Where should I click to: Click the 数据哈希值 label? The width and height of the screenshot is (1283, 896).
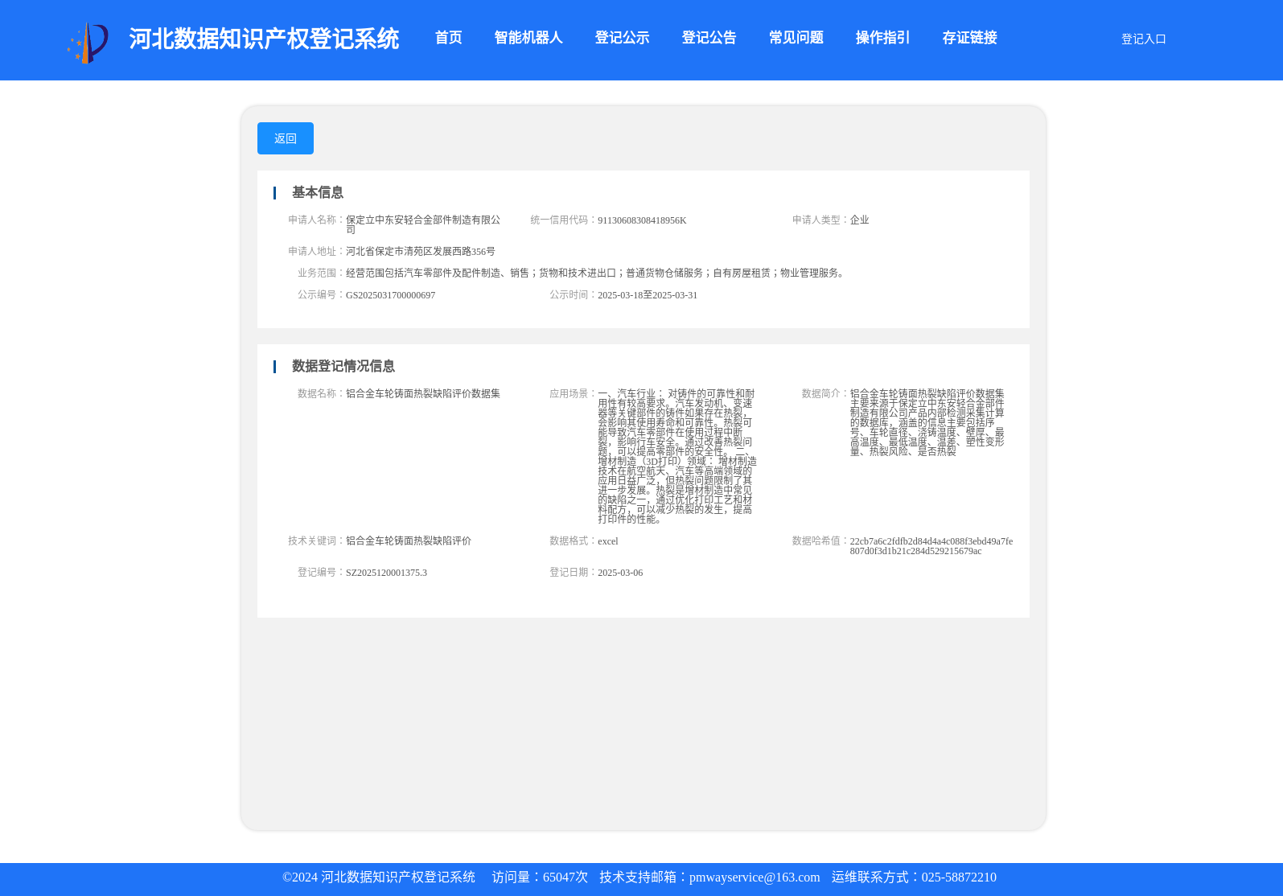(820, 540)
